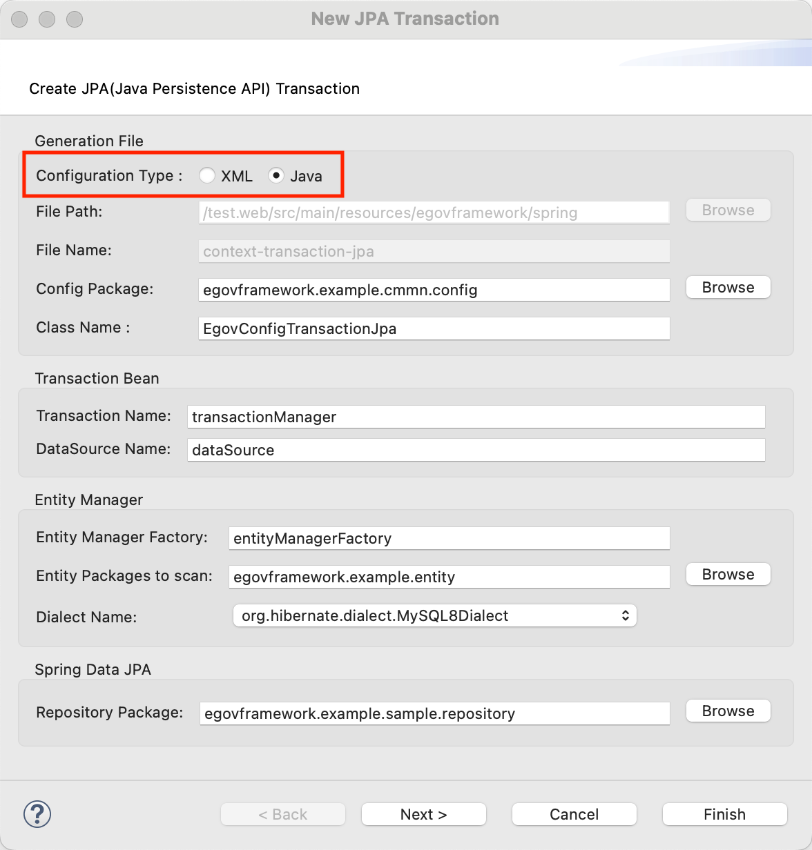Focus the Config Package text field
This screenshot has height=850, width=812.
(x=434, y=290)
